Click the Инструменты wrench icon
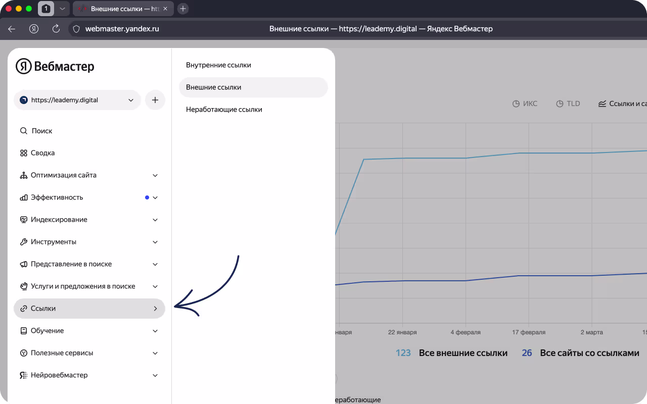This screenshot has height=404, width=647. [23, 242]
